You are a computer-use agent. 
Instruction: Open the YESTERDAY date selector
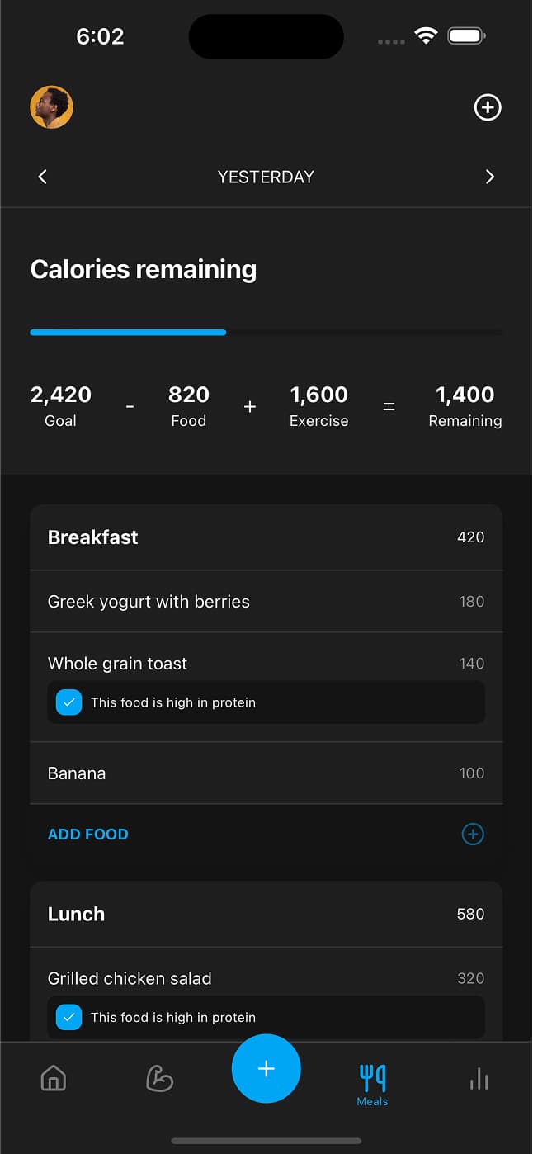pyautogui.click(x=266, y=177)
